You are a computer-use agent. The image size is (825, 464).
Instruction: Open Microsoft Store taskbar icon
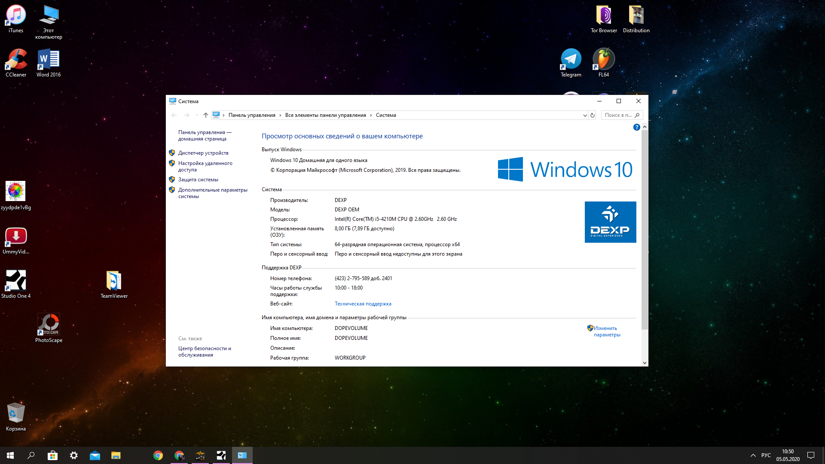coord(52,455)
